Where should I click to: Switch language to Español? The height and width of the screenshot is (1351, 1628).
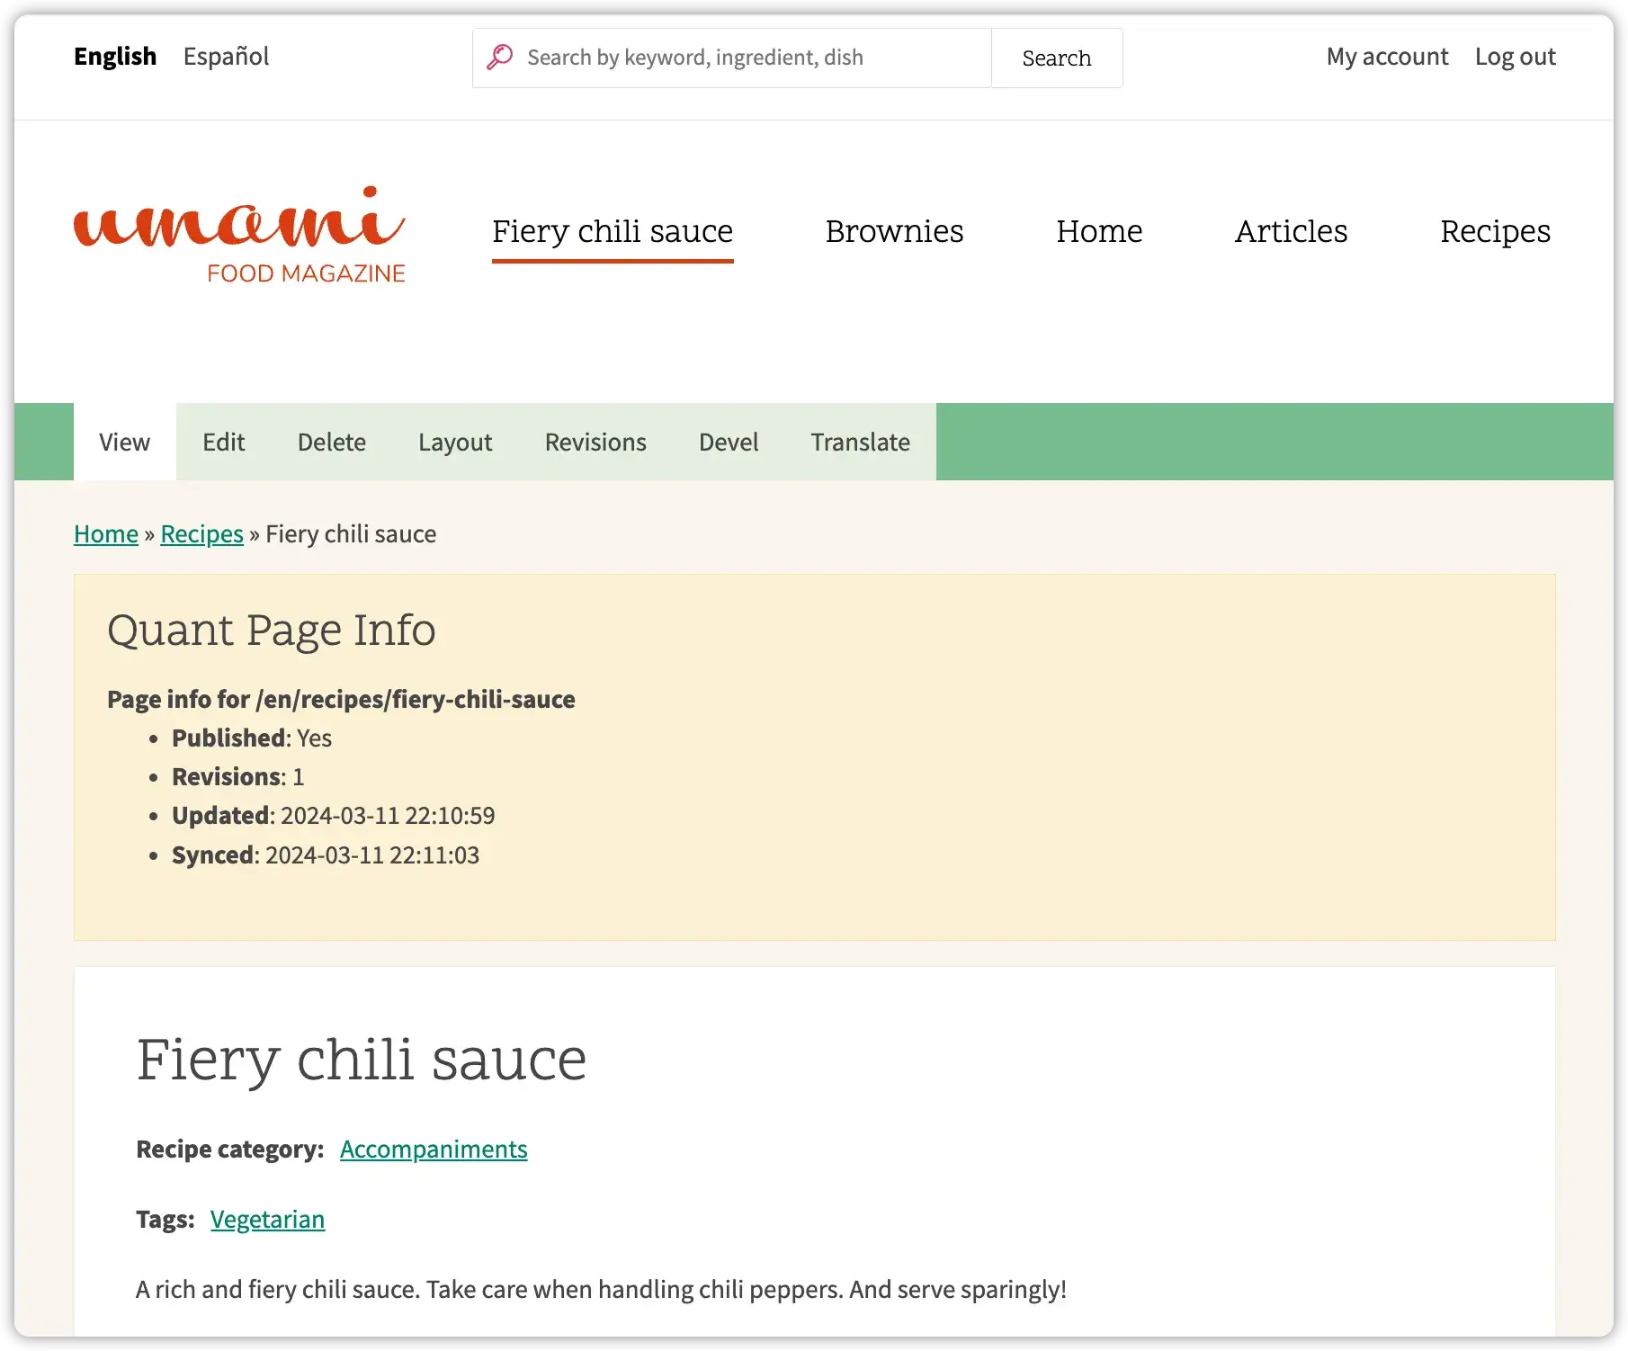(x=225, y=57)
